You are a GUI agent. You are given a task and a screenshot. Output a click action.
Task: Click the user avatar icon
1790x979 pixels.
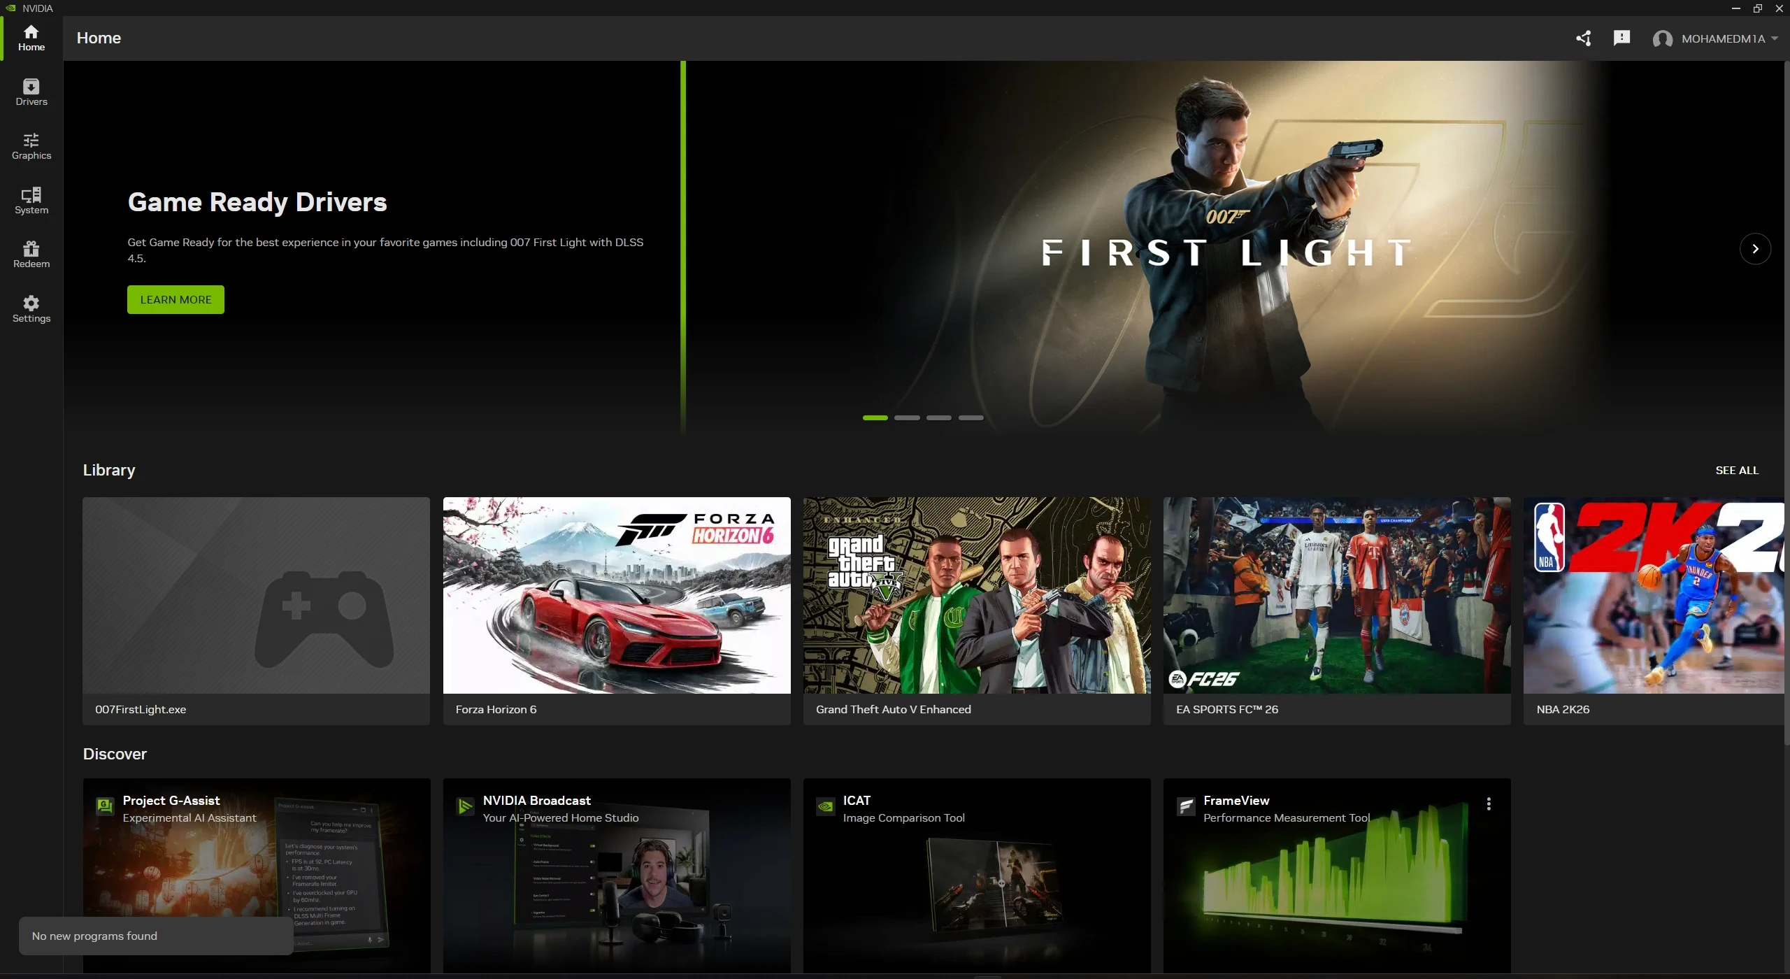click(1663, 39)
